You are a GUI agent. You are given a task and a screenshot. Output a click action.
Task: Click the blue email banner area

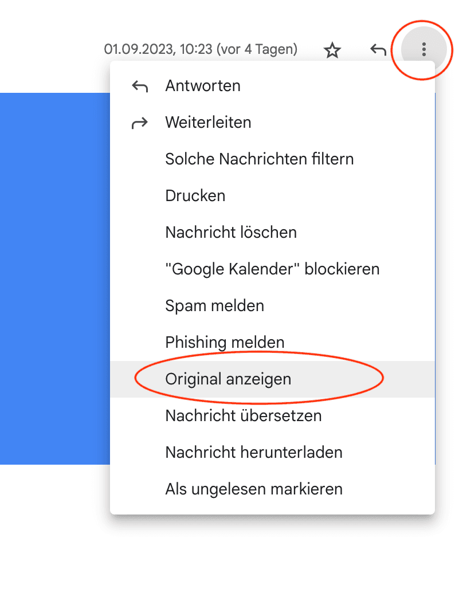[55, 278]
